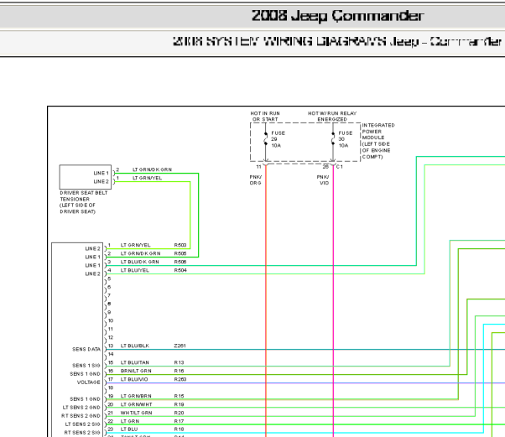Click the 'RT SENS 2 SIG' pin label
This screenshot has height=437, width=505.
click(82, 433)
